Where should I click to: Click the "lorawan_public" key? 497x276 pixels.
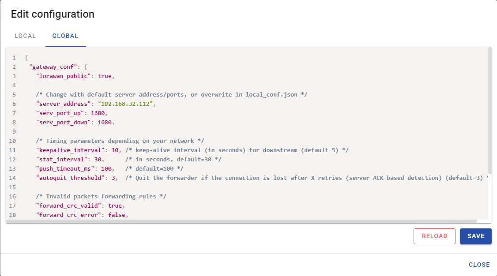point(63,76)
